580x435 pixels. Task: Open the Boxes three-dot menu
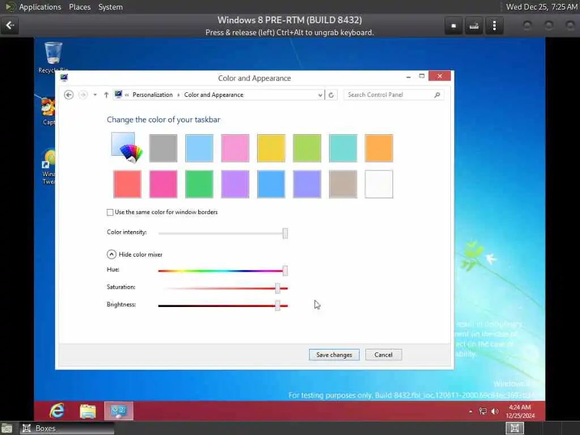tap(494, 25)
